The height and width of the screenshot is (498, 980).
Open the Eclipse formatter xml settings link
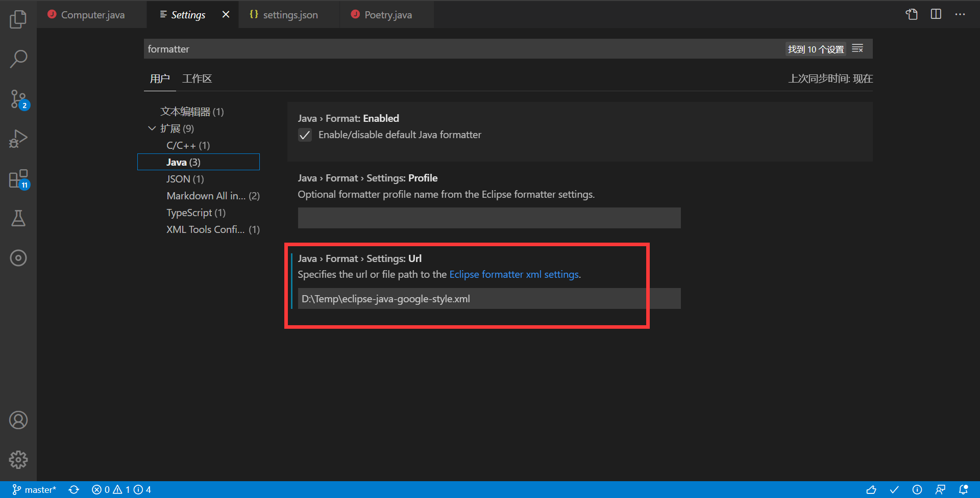coord(514,275)
